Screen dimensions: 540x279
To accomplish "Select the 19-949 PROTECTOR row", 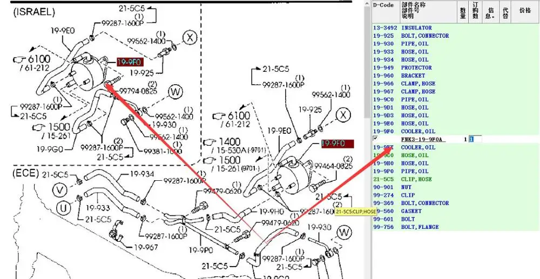I will click(455, 67).
